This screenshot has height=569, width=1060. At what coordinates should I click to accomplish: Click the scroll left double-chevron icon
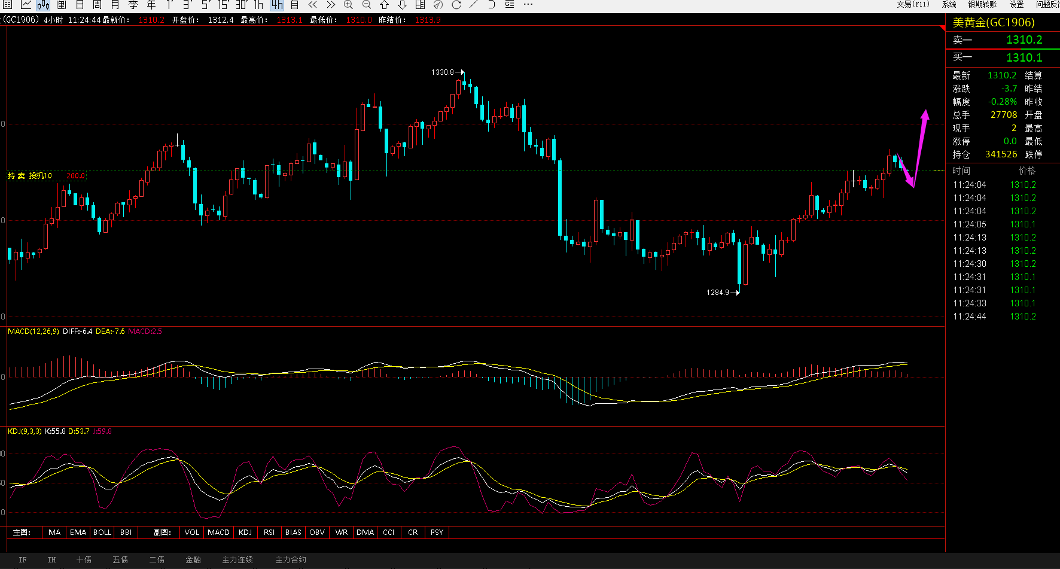coord(312,5)
